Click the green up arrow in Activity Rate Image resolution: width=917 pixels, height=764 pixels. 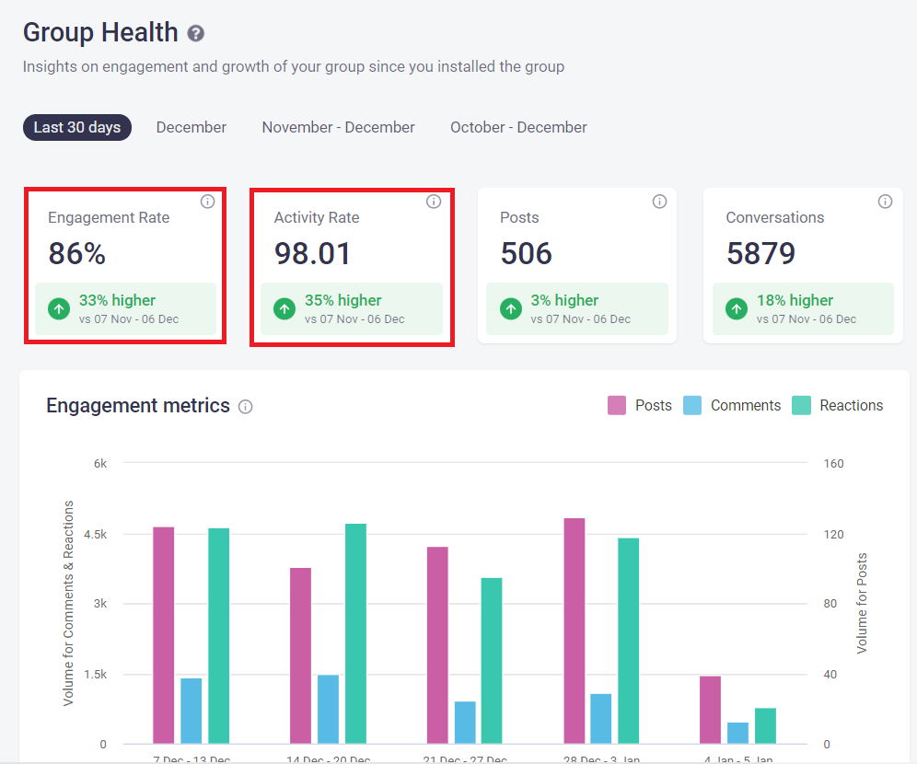click(x=284, y=308)
